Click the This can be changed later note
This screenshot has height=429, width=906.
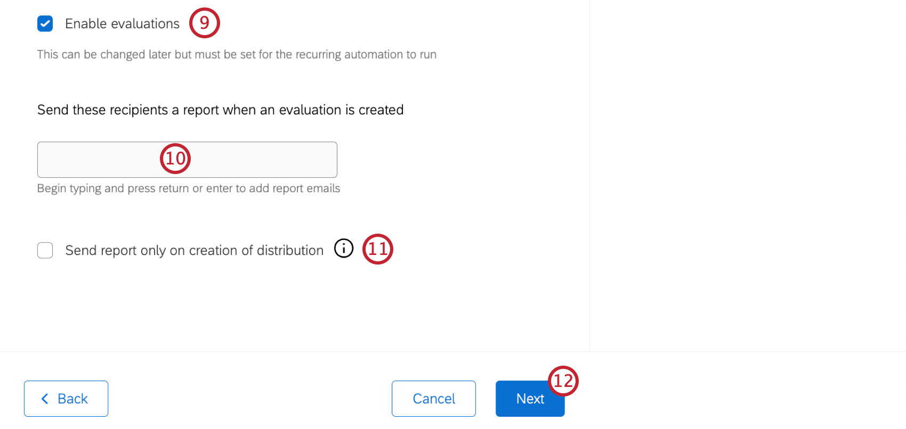coord(236,54)
